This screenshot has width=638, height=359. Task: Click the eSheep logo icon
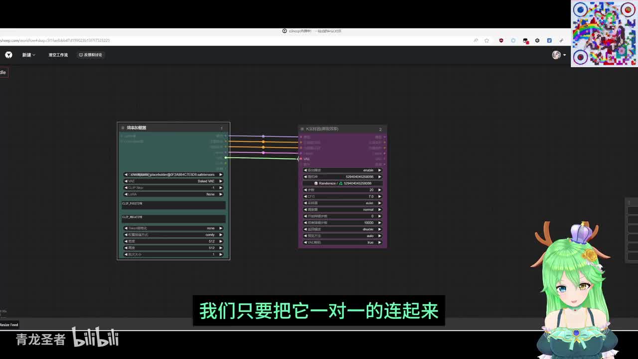(8, 55)
